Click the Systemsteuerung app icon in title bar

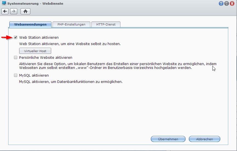pos(4,3)
